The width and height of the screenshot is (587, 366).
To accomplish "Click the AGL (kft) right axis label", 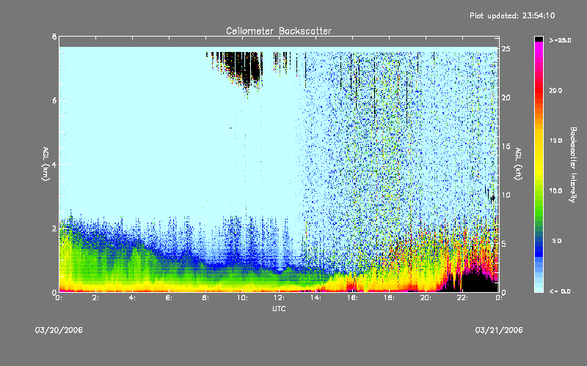I will coord(518,163).
